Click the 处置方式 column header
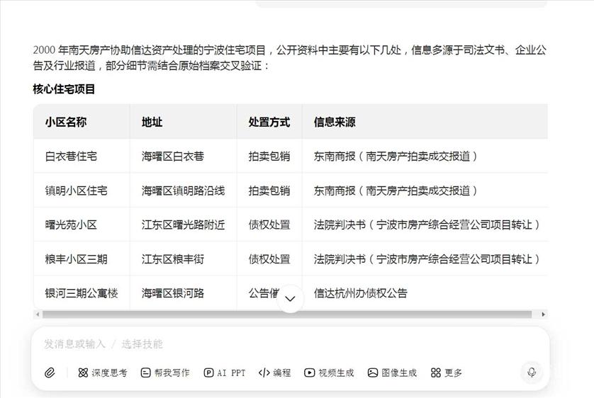Screen dimensions: 594x398 click(x=269, y=122)
